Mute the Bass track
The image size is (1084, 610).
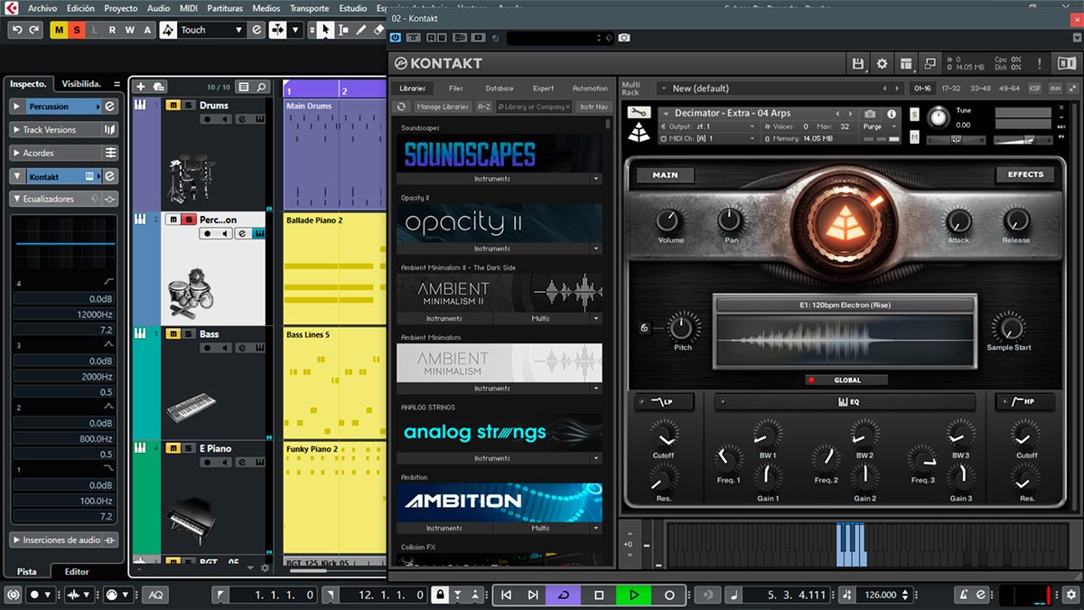[x=173, y=333]
